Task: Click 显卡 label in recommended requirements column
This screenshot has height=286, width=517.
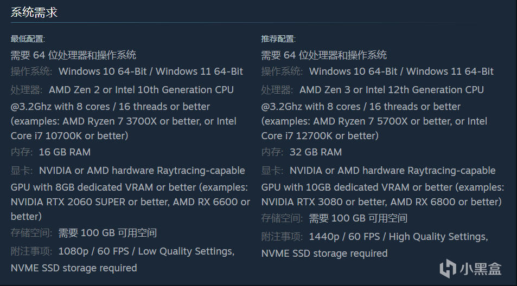Action: pyautogui.click(x=272, y=171)
